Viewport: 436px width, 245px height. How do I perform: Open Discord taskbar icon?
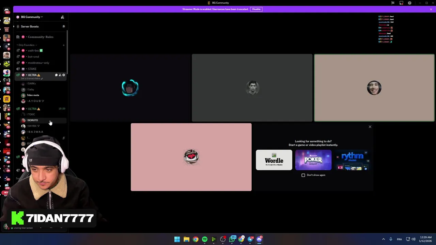pyautogui.click(x=259, y=240)
